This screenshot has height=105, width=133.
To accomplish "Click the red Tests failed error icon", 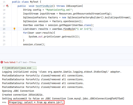I will [x=2, y=62].
